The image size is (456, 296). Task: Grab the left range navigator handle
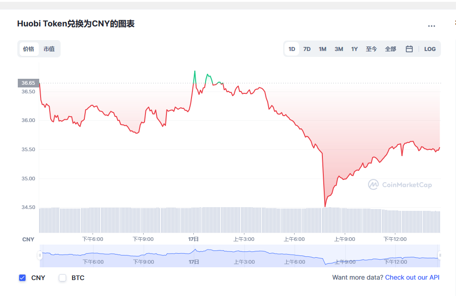40,255
